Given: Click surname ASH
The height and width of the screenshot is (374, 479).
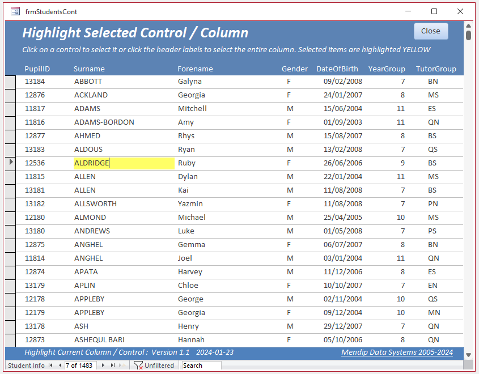Looking at the screenshot, I should click(x=81, y=326).
